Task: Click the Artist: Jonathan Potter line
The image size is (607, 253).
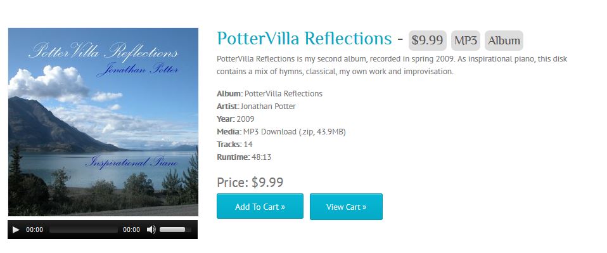Action: pos(256,106)
